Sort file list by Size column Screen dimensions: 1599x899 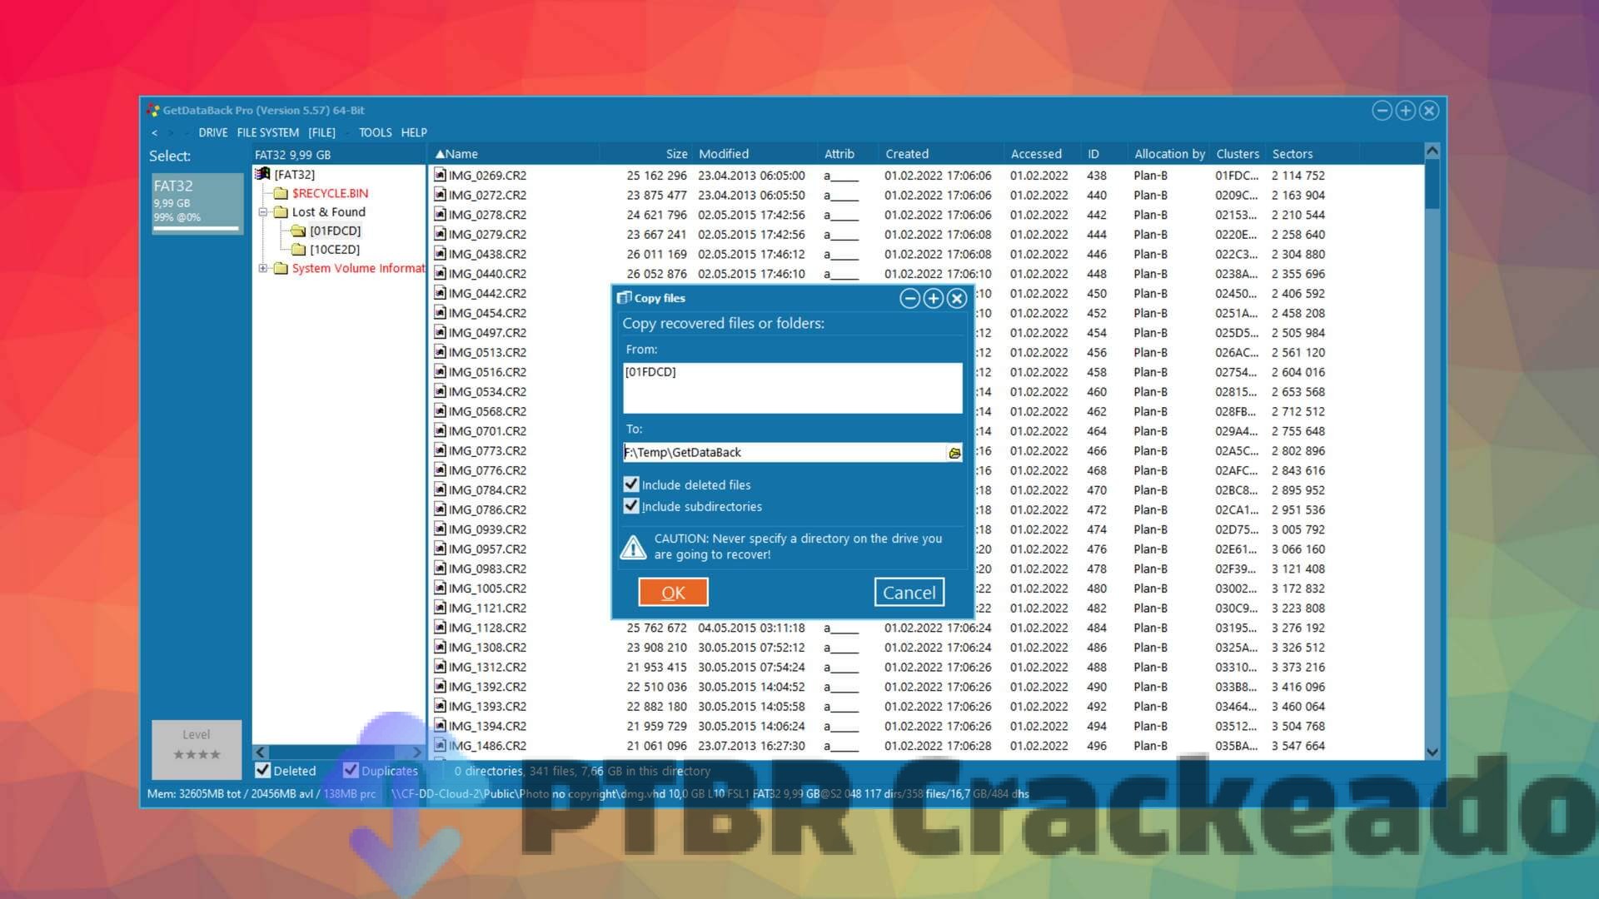[x=645, y=154]
